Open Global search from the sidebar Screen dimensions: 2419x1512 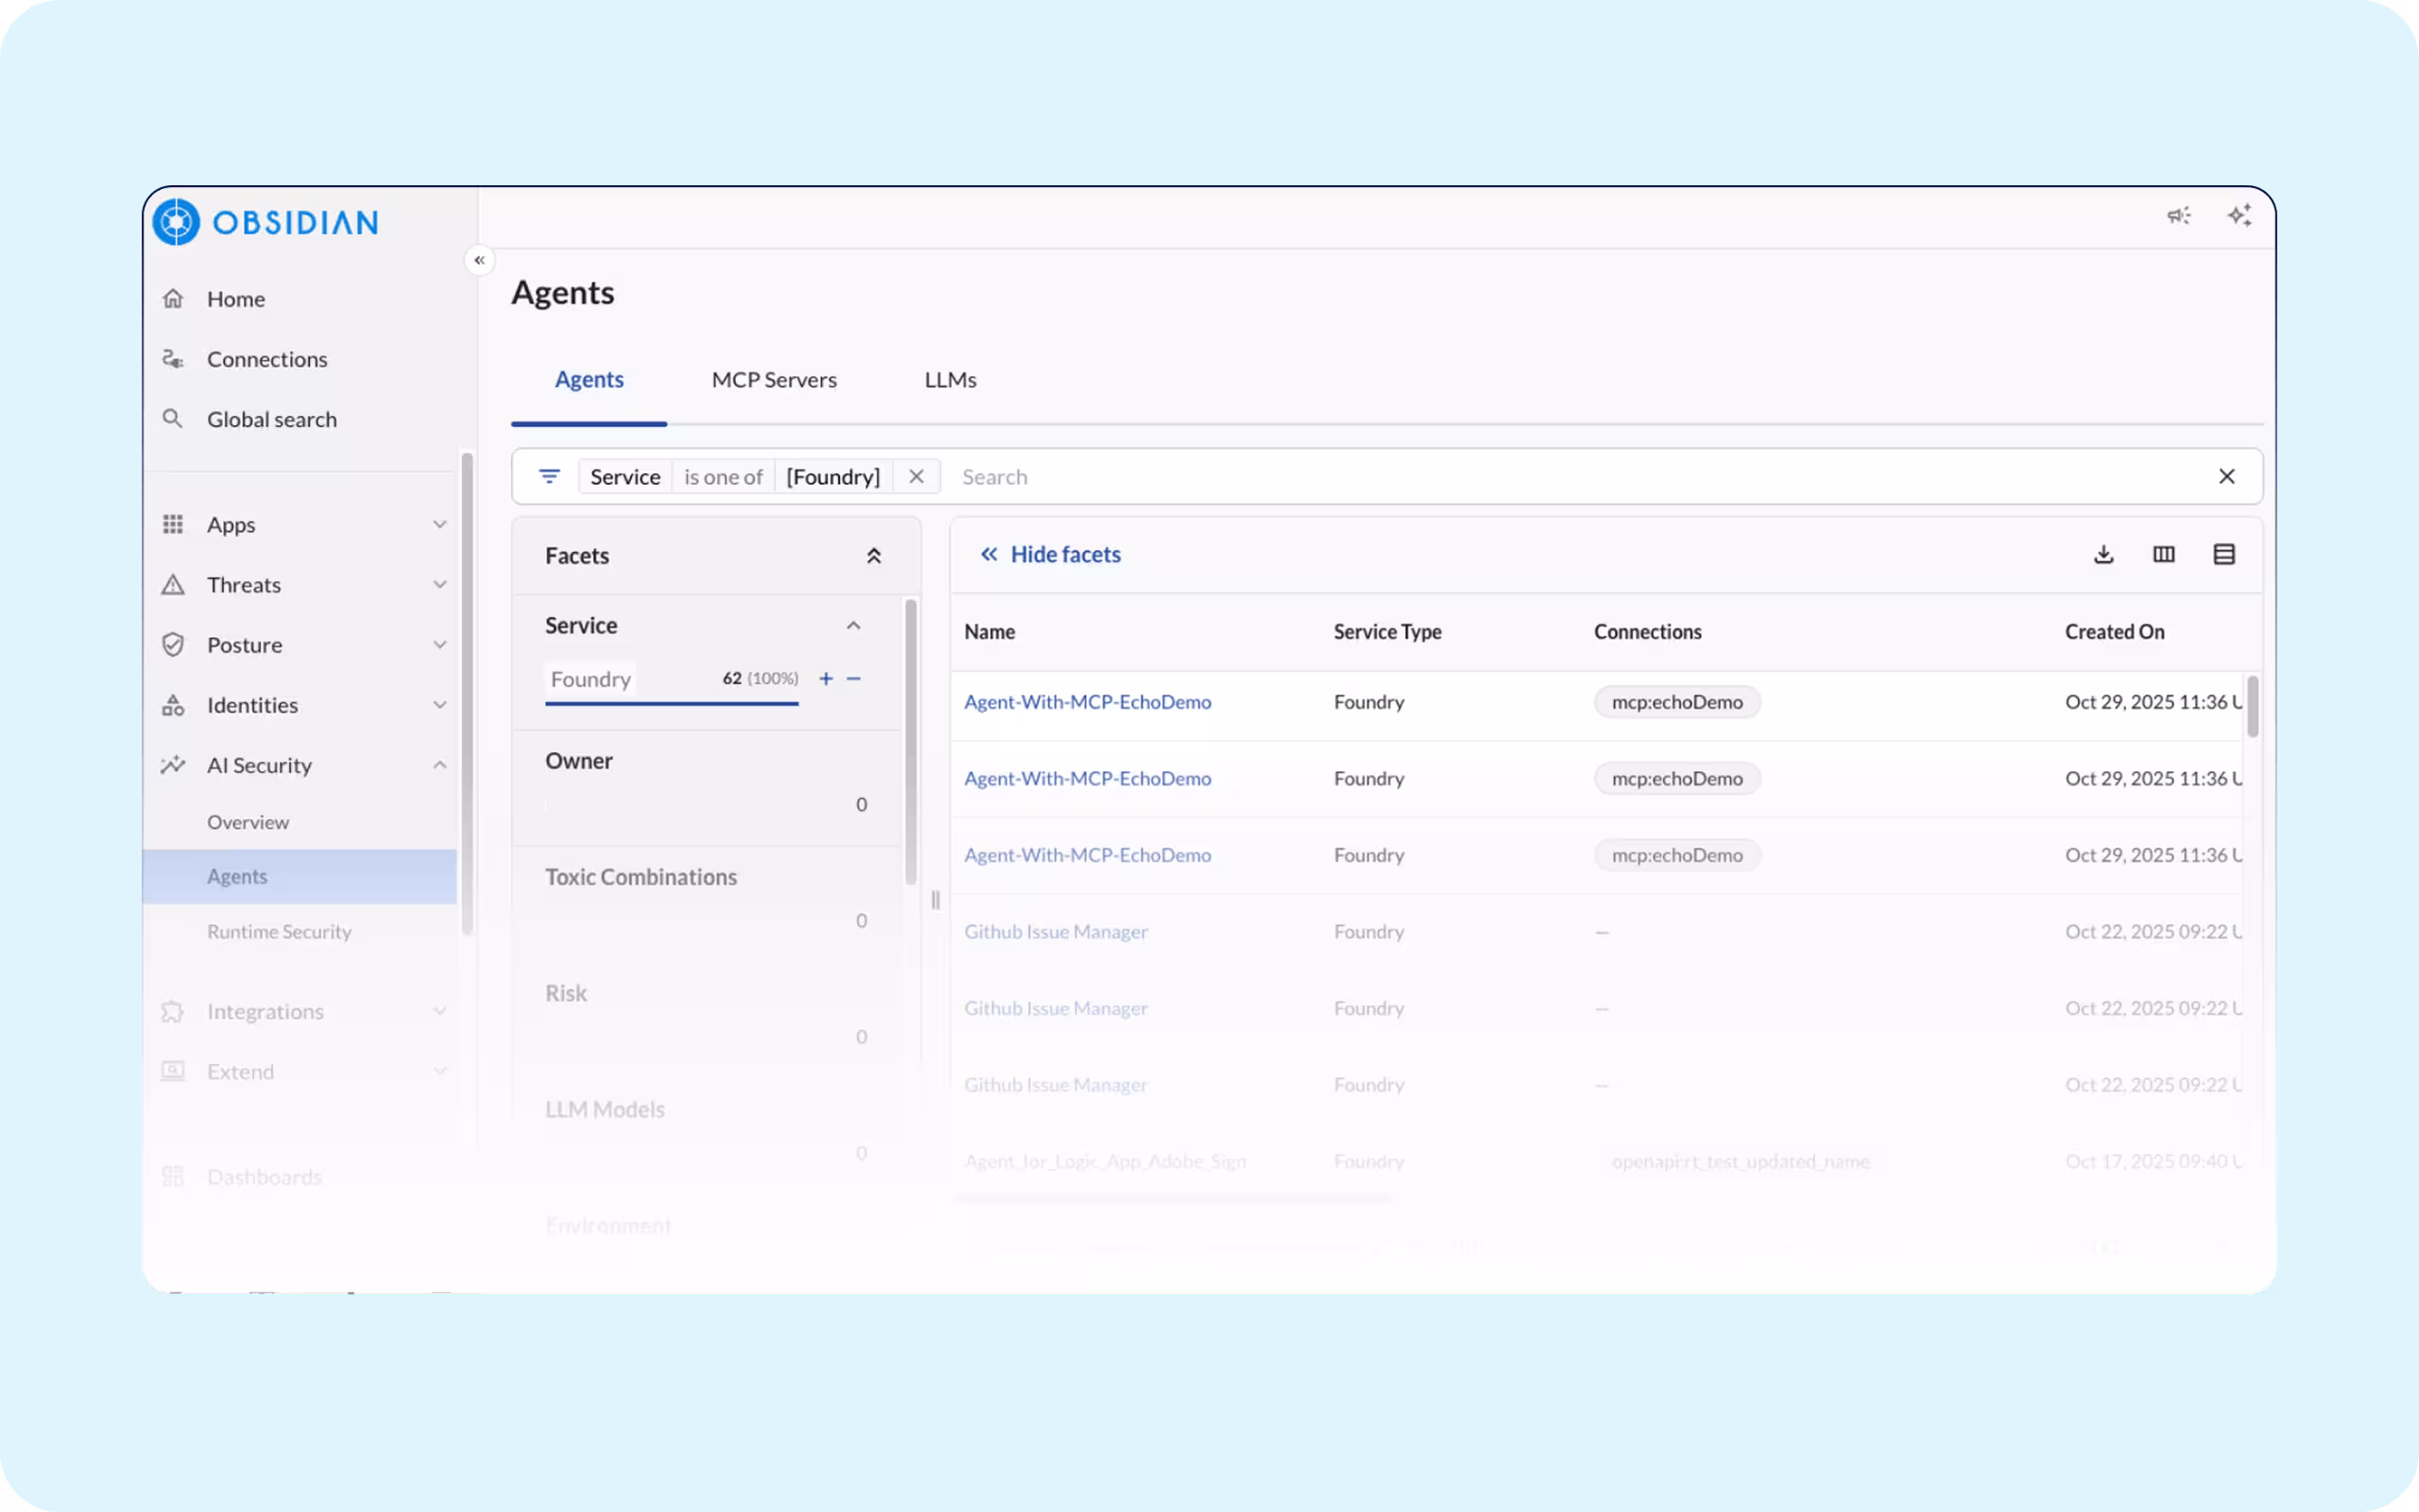tap(271, 419)
